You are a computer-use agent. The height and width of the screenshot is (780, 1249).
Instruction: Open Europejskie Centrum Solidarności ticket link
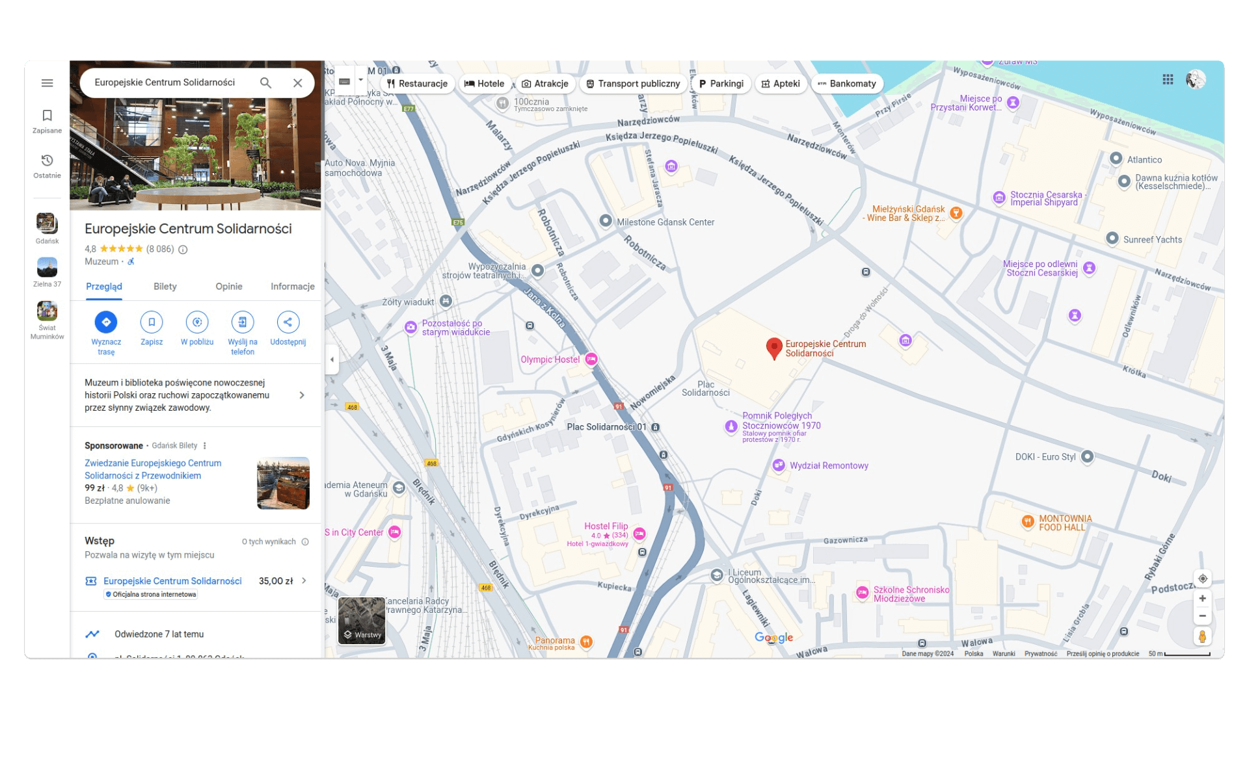click(172, 581)
